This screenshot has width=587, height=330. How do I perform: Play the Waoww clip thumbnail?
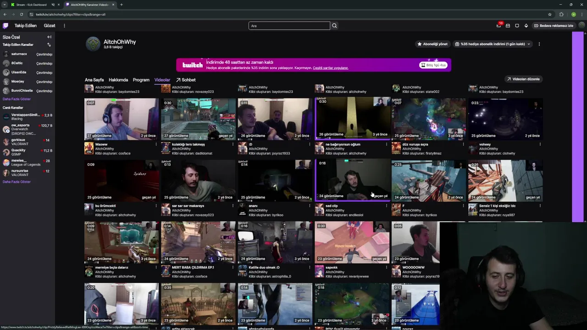pos(122,119)
